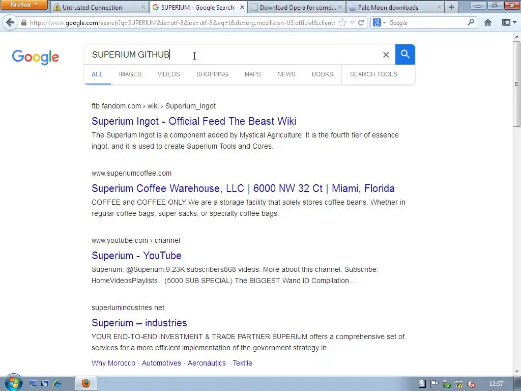
Task: Switch to VIDEOS results
Action: tap(169, 74)
